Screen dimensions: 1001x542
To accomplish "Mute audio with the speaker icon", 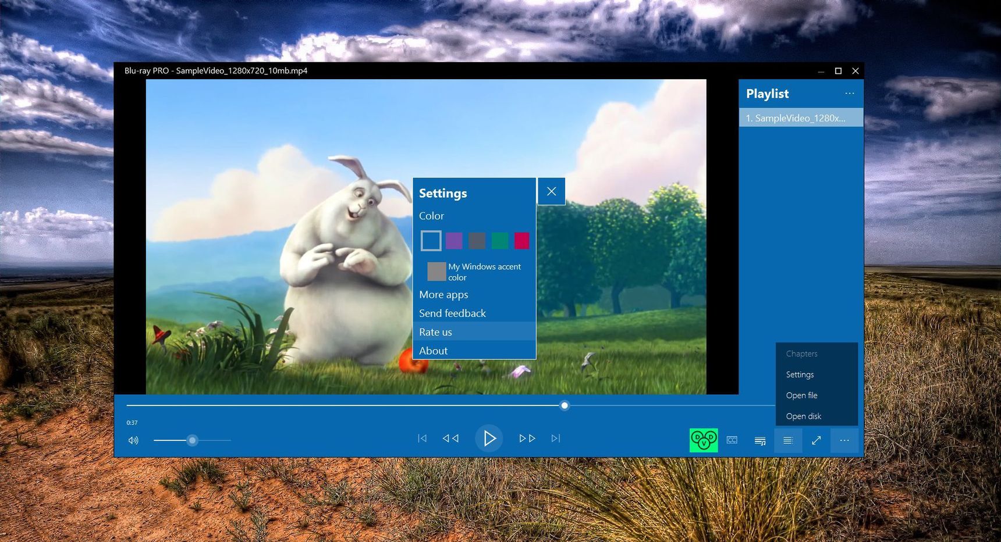I will coord(133,440).
